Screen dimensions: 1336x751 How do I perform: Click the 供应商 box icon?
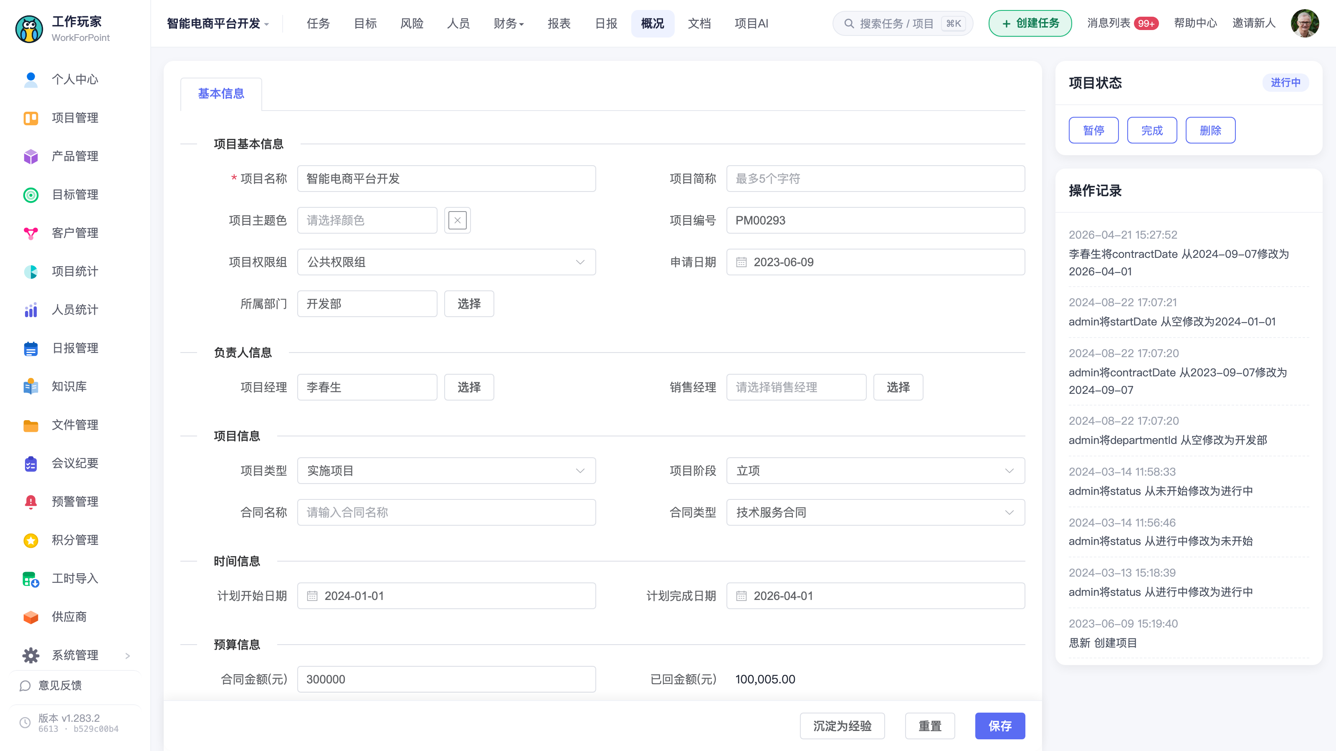point(30,617)
